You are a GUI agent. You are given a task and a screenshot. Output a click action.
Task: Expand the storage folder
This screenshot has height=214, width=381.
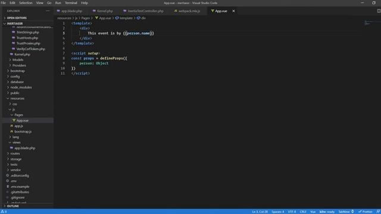point(16,159)
